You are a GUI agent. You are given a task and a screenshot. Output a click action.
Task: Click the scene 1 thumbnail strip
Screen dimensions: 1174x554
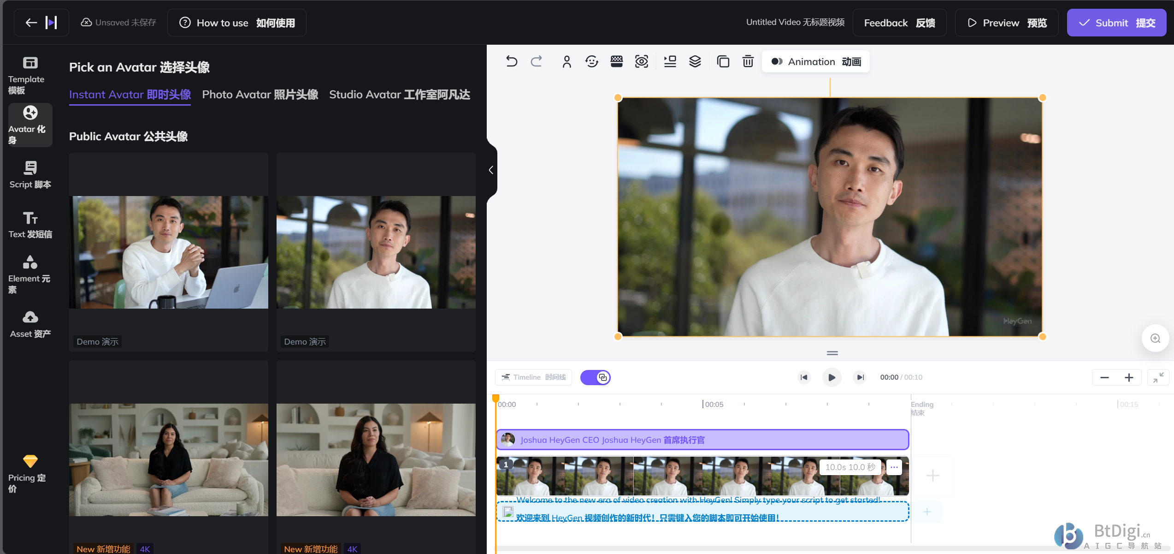click(x=702, y=476)
